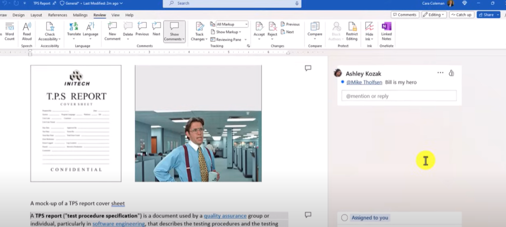This screenshot has width=506, height=227.
Task: Click Cara Coleman account avatar
Action: 451,3
